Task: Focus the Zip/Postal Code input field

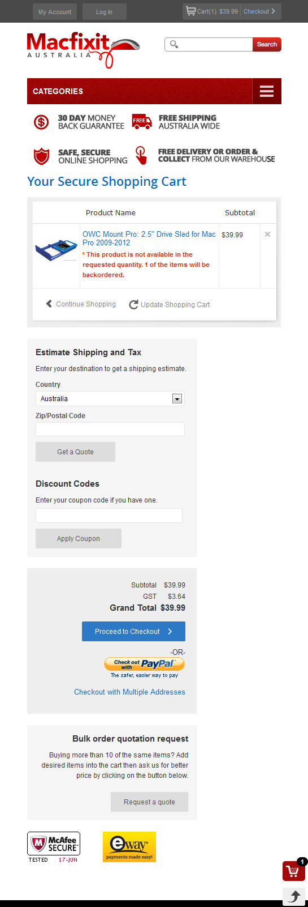Action: (x=110, y=429)
